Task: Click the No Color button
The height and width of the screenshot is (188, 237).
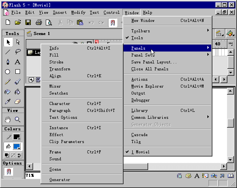Action: click(x=13, y=155)
